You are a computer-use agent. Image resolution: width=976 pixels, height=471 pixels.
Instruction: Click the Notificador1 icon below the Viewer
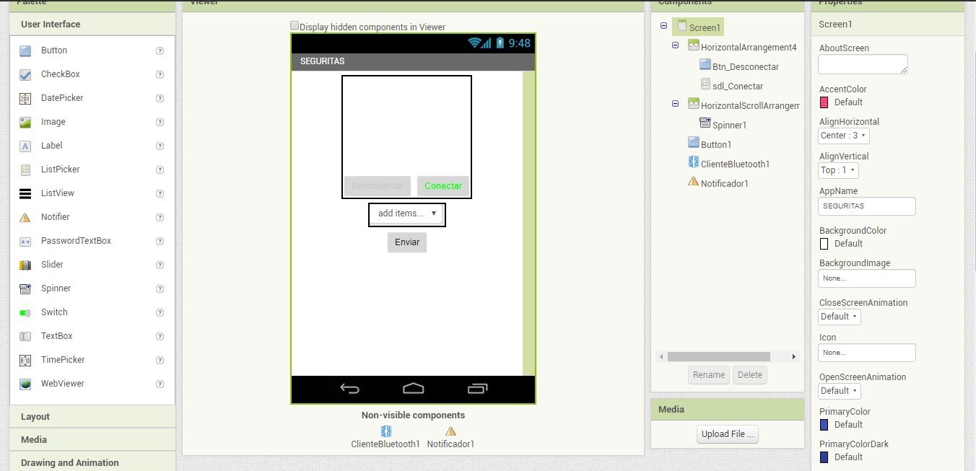pyautogui.click(x=450, y=431)
